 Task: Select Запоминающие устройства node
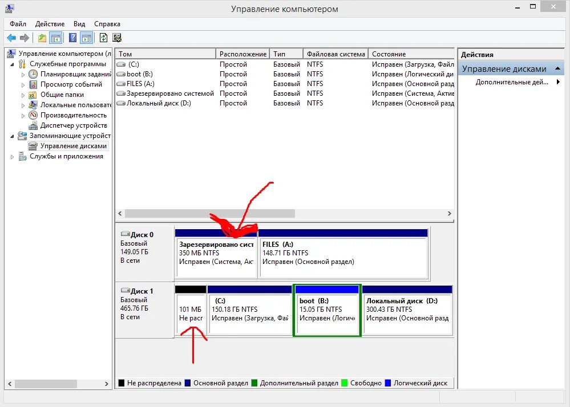click(70, 136)
